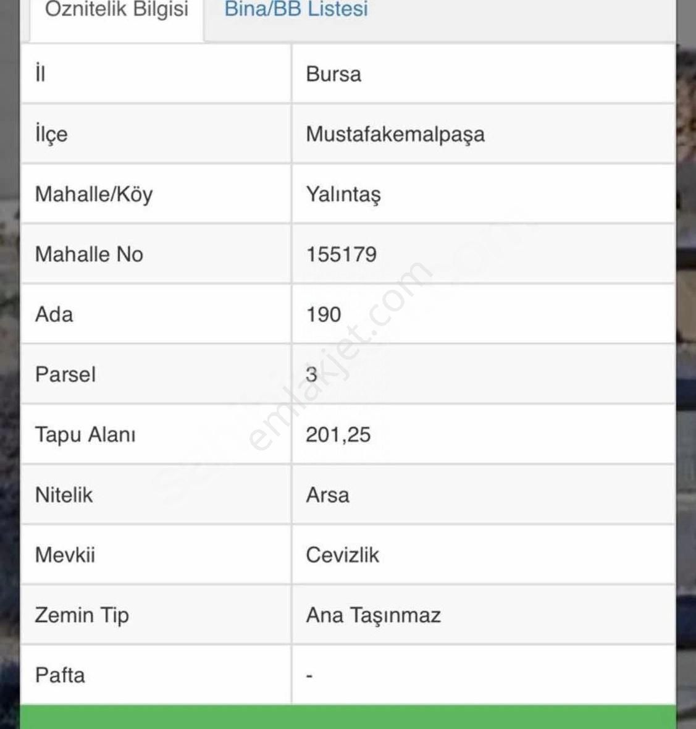Click the Nitelik value Arsa
Viewport: 696px width, 729px height.
click(x=327, y=495)
